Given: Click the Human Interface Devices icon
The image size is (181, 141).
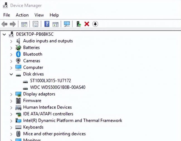Looking at the screenshot, I should pos(18,107).
